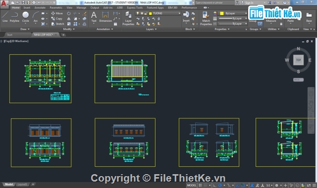317x188 pixels.
Task: Click the Paste clipboard tool
Action: [291, 21]
